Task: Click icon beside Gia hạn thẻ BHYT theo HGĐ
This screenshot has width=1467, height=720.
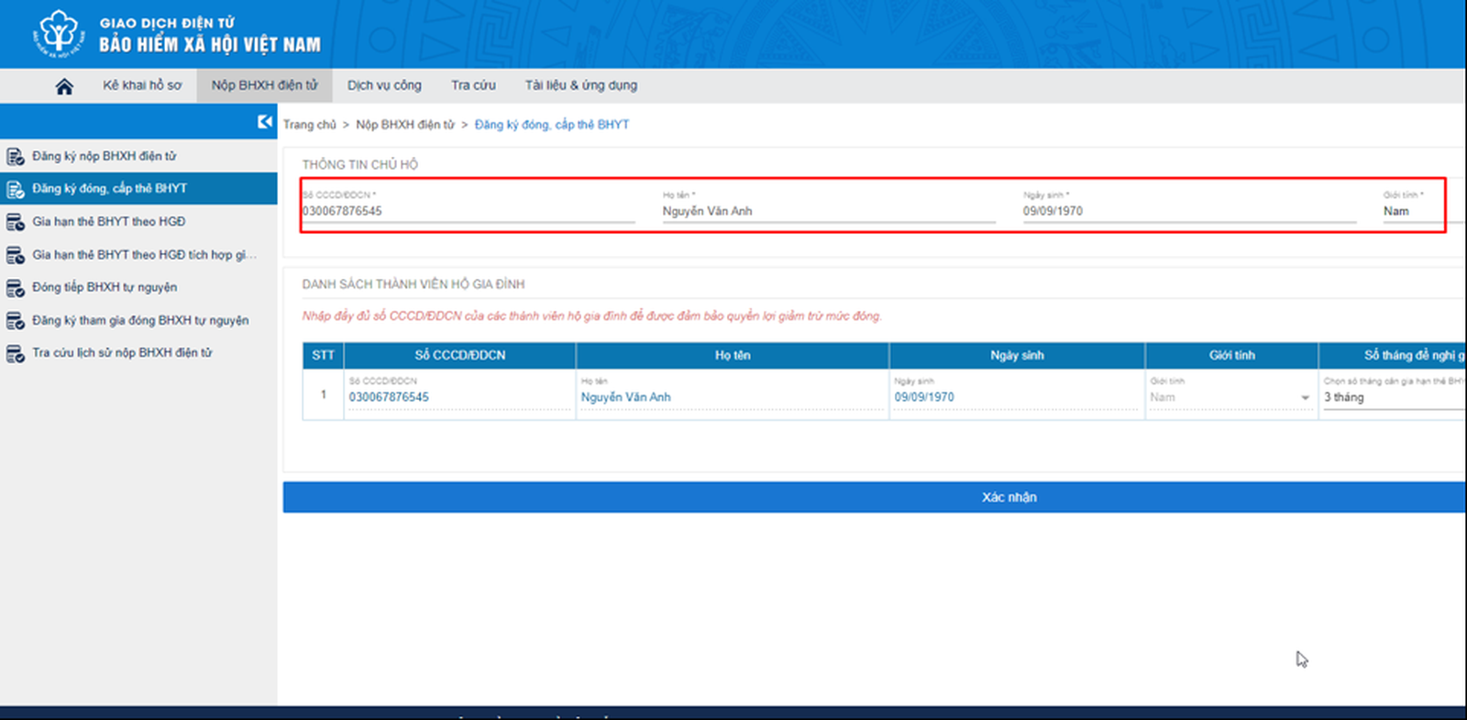Action: (16, 222)
